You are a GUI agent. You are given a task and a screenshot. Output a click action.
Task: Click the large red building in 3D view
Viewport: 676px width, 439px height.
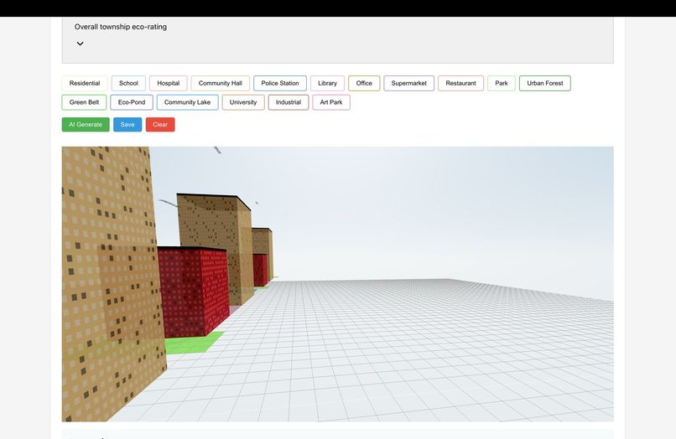tap(194, 291)
